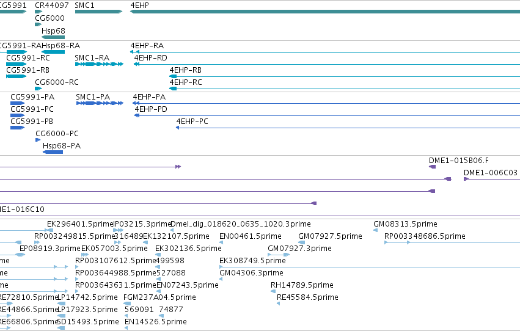Viewport: 520px width, 331px height.
Task: Click the LP17923.5prime EST label
Action: pos(88,310)
